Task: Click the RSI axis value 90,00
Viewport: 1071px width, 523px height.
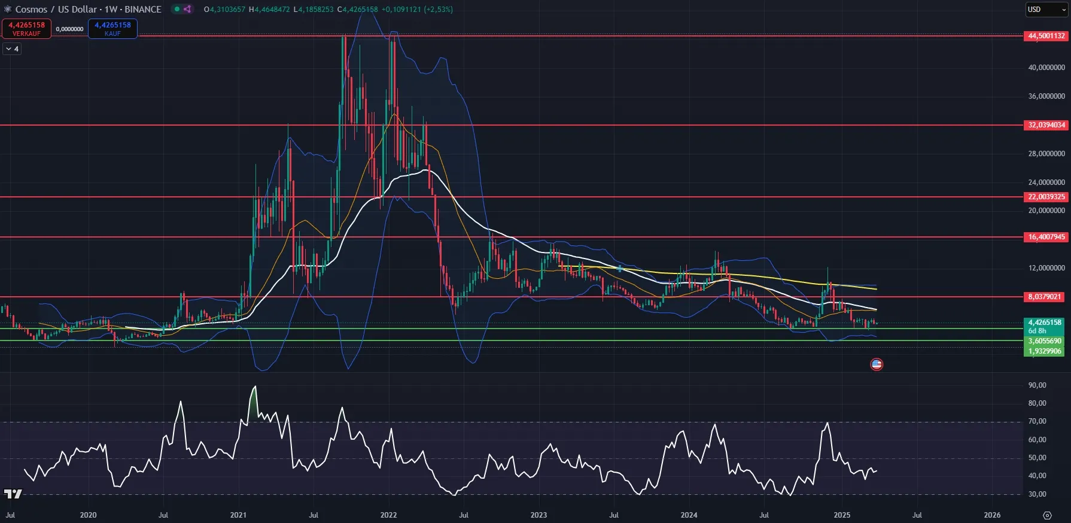Action: coord(1037,385)
